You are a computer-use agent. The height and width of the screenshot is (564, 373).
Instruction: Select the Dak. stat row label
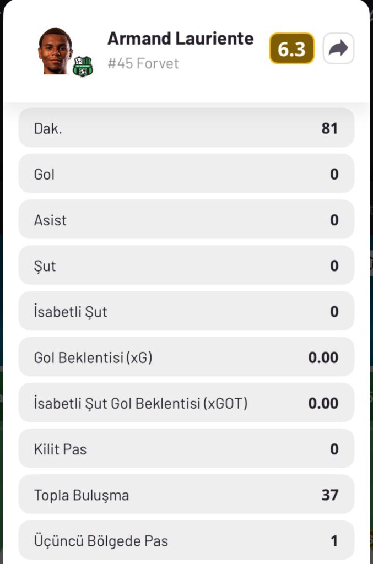pyautogui.click(x=47, y=128)
